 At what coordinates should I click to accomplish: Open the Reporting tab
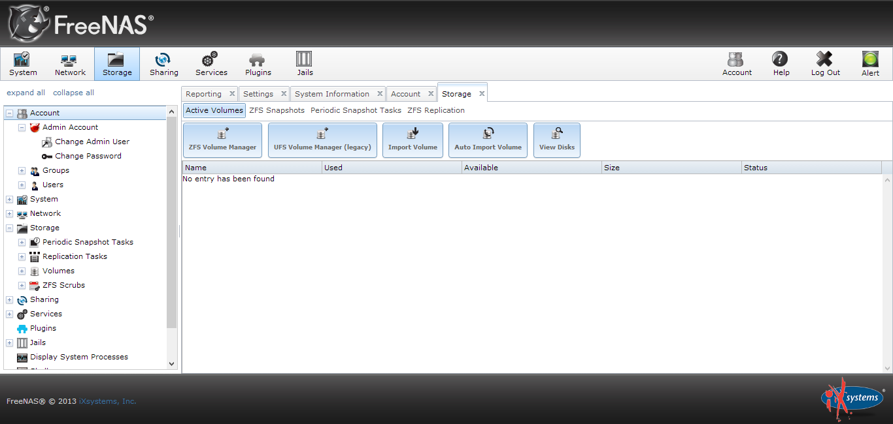pyautogui.click(x=203, y=93)
